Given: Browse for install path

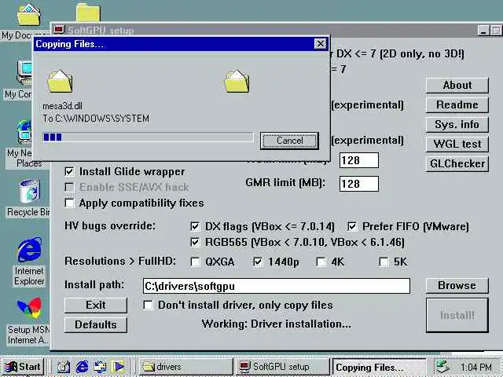Looking at the screenshot, I should [457, 285].
